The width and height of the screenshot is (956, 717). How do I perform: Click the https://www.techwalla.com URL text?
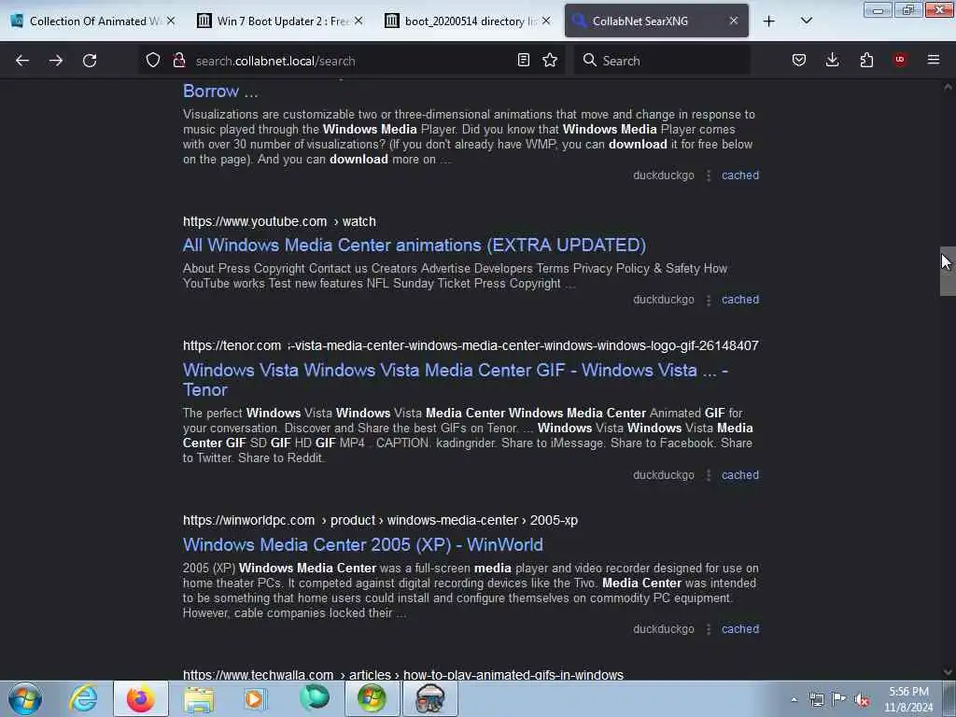403,675
